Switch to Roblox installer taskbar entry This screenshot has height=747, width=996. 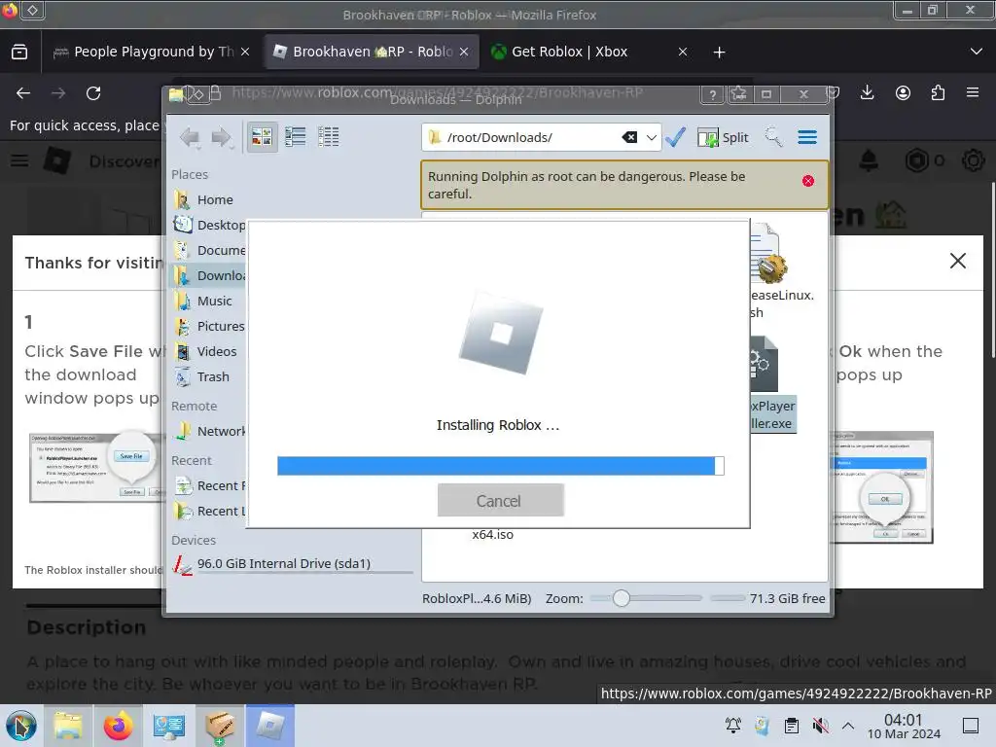tap(270, 726)
